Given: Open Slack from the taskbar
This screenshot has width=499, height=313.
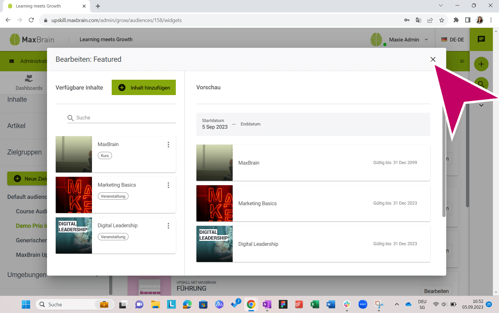Looking at the screenshot, I should point(347,304).
